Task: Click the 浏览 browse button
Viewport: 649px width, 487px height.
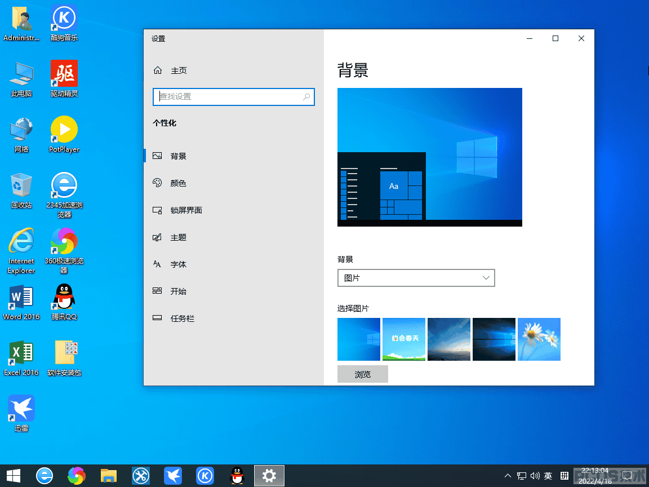Action: (x=363, y=374)
